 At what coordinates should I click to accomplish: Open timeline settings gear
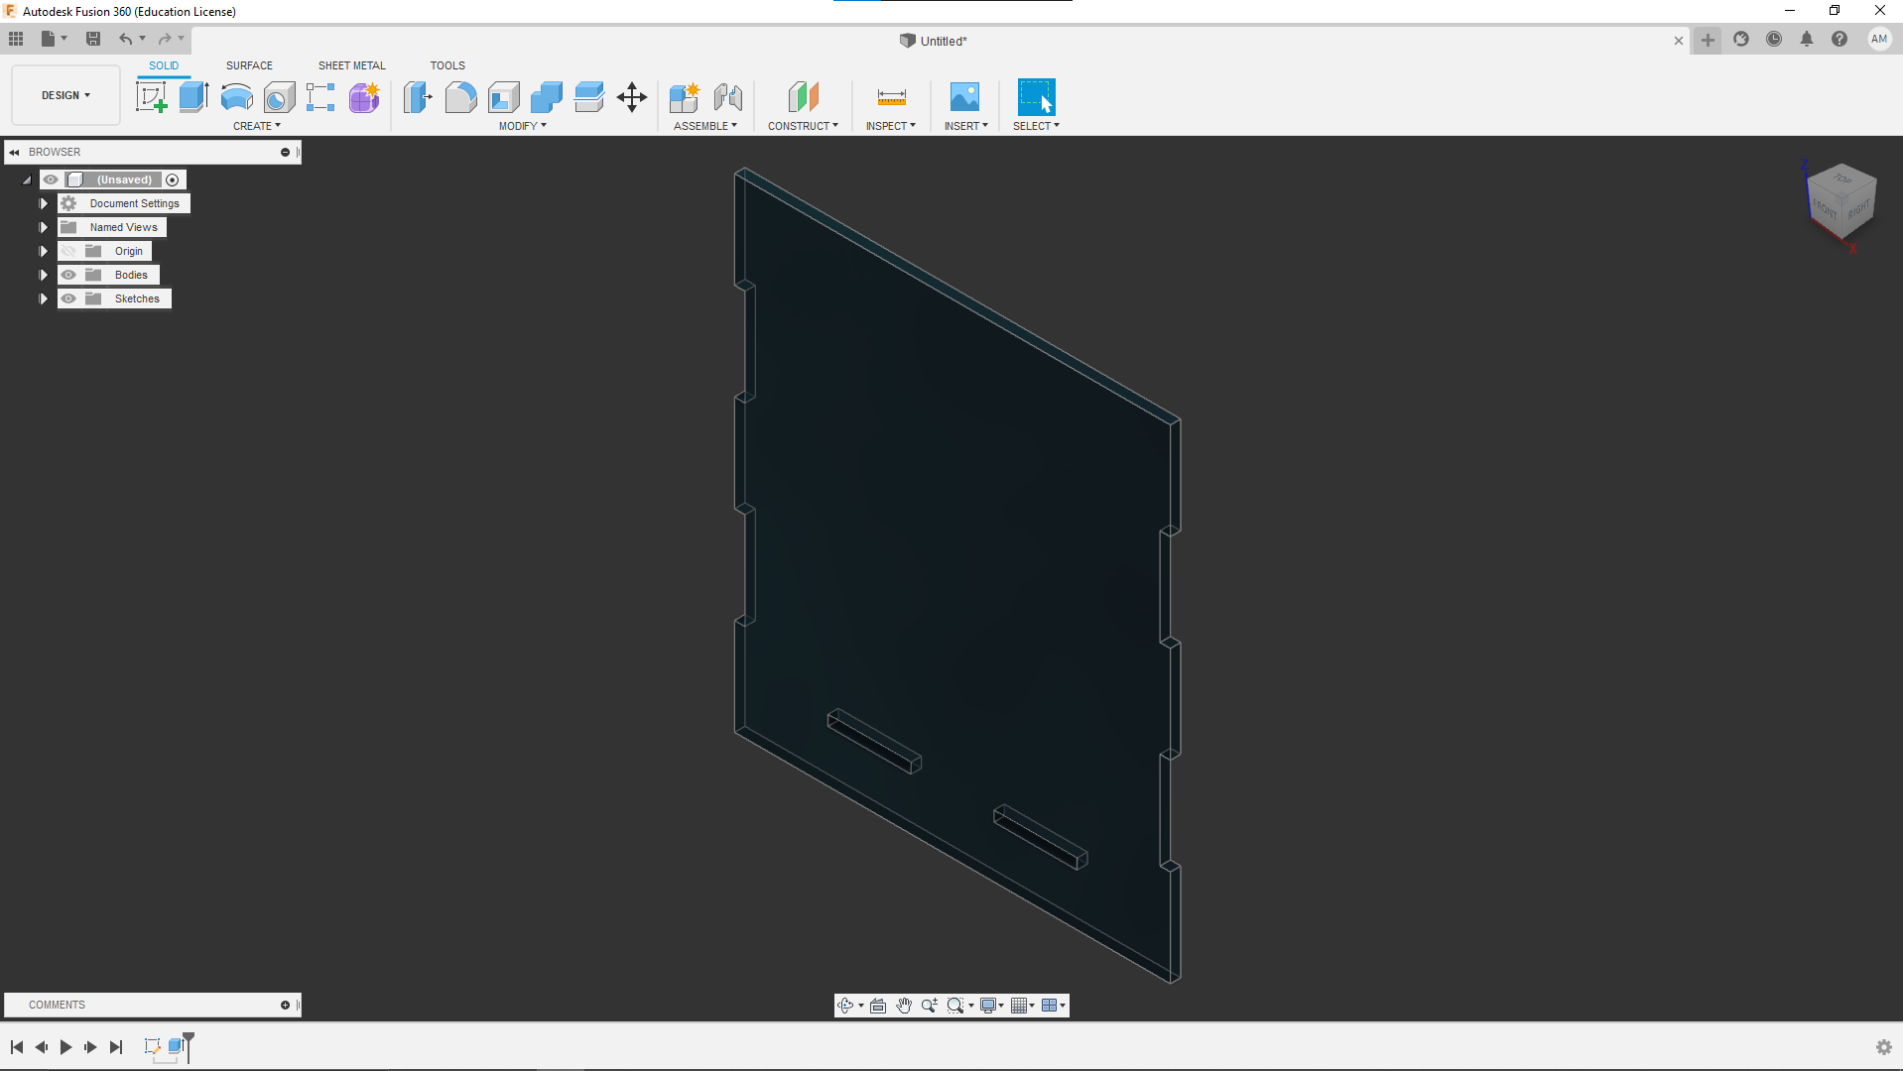tap(1884, 1047)
